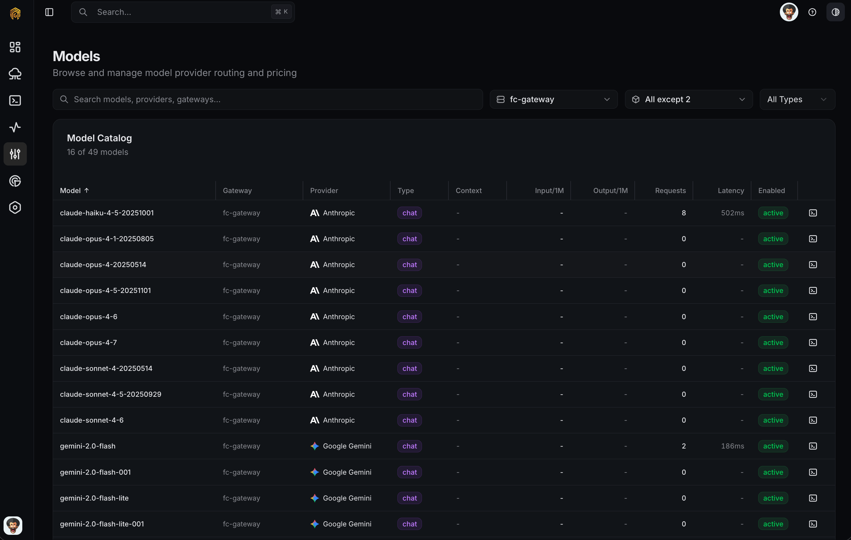Open the hexagon settings icon in sidebar

coord(15,208)
